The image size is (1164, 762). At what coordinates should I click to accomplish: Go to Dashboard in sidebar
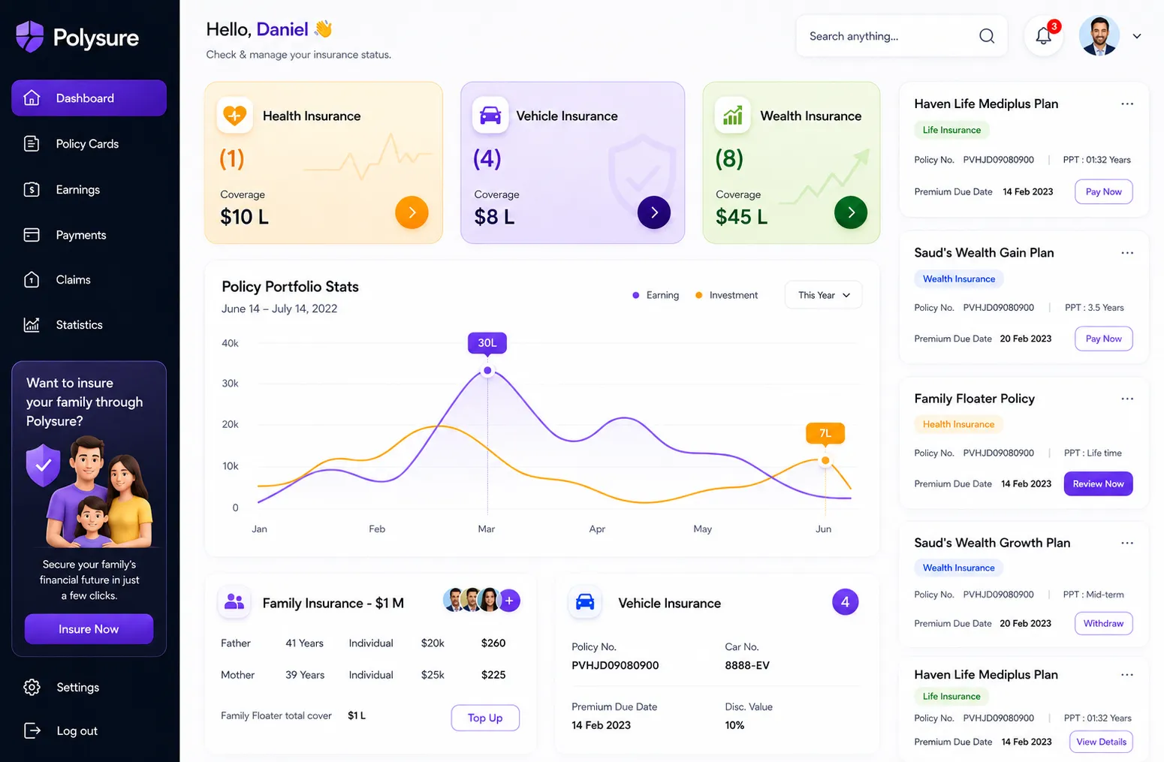pos(89,98)
